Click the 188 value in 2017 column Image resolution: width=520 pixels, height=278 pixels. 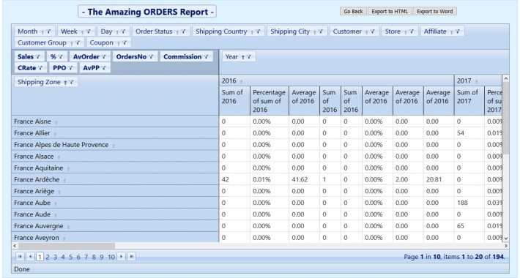click(469, 203)
